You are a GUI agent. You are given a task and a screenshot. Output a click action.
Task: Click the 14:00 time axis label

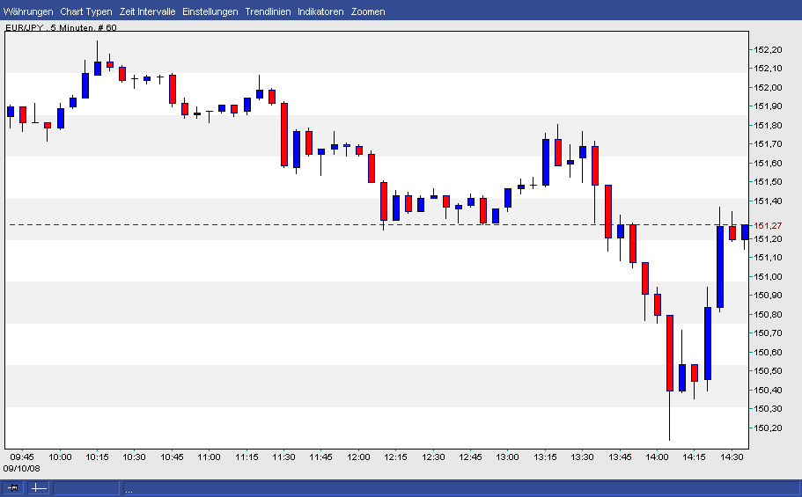[x=657, y=457]
